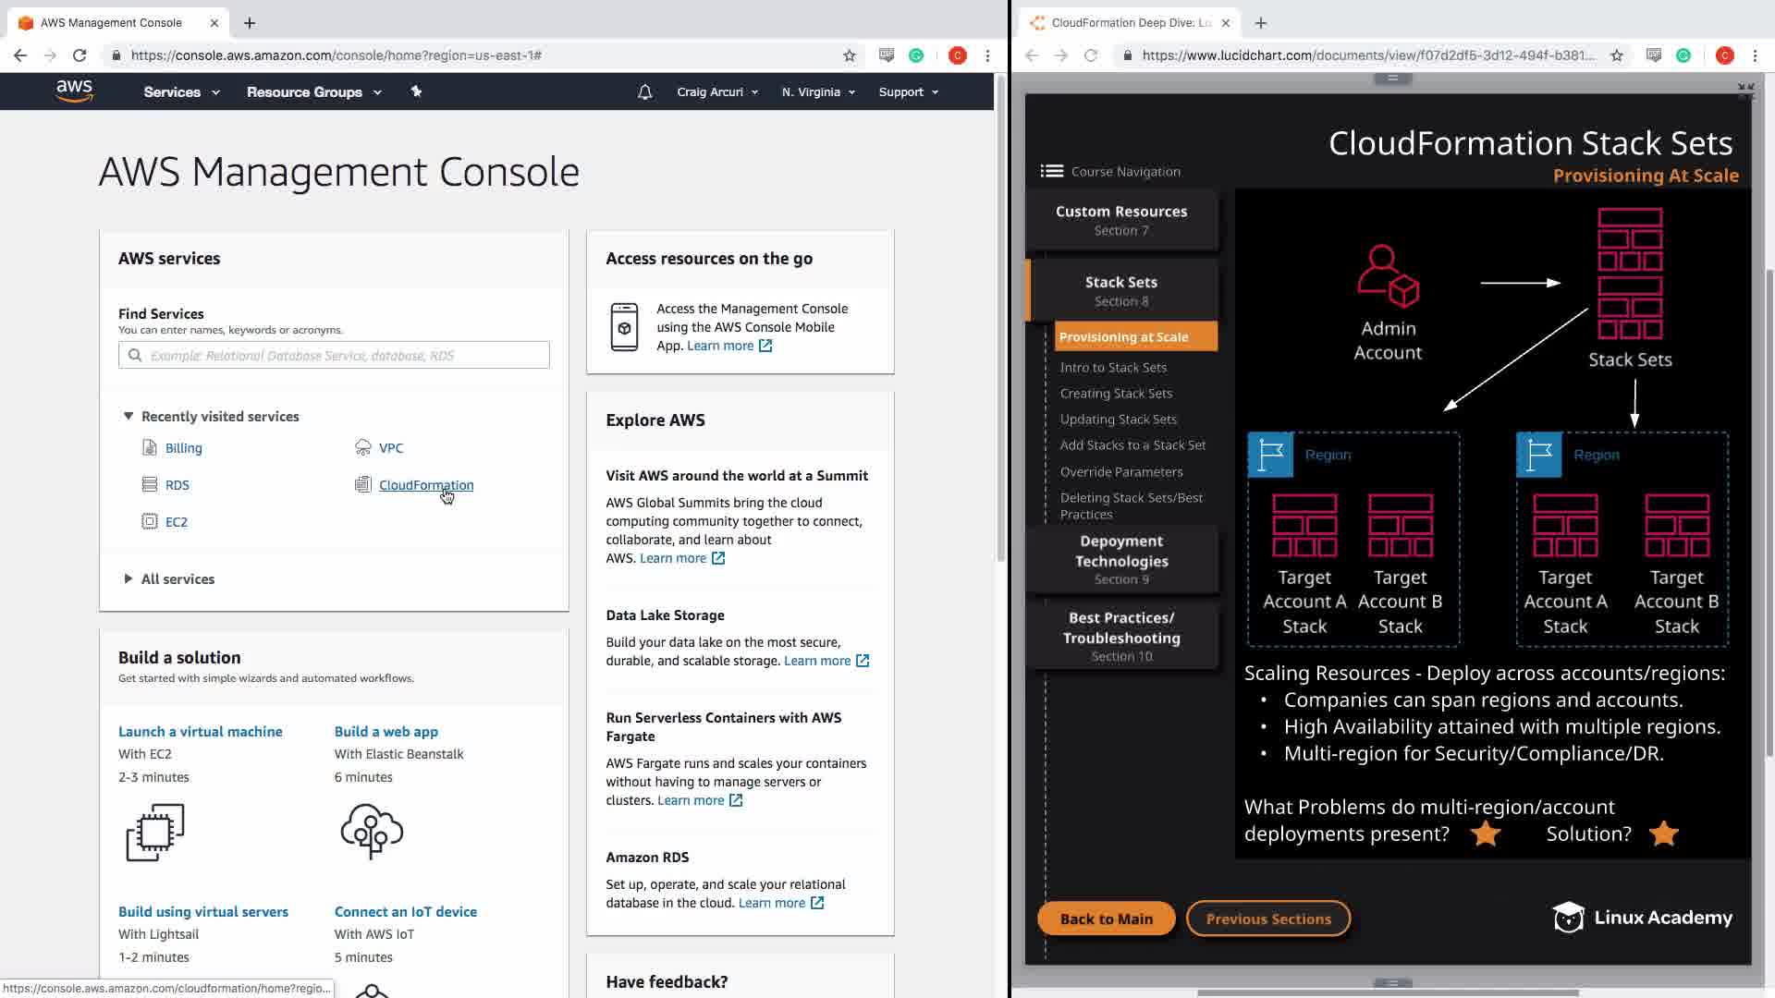This screenshot has width=1775, height=998.
Task: Click the Elastic Beanstalk cloud tree icon
Action: click(372, 831)
